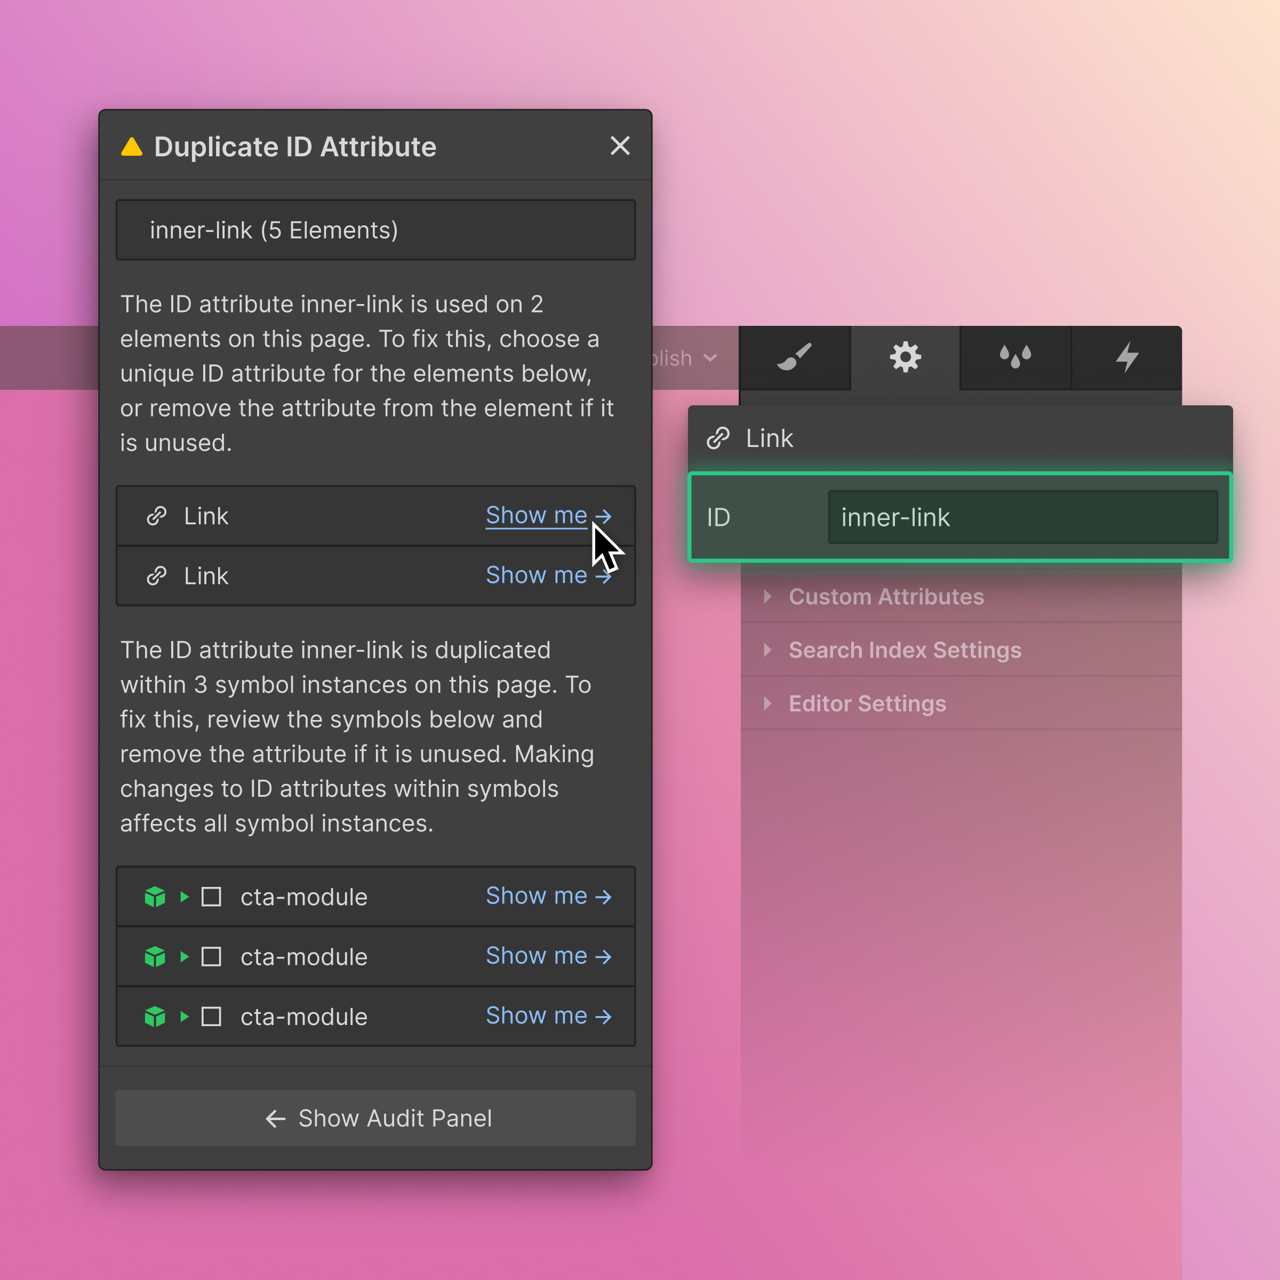Image resolution: width=1280 pixels, height=1280 pixels.
Task: Click the ID field containing inner-link
Action: coord(1022,517)
